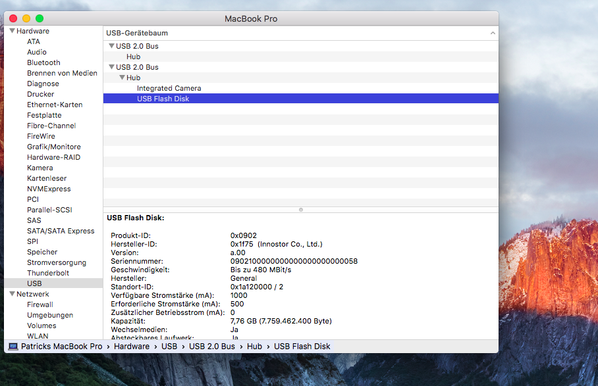598x386 pixels.
Task: Click the laptop icon in the path bar
Action: 13,347
